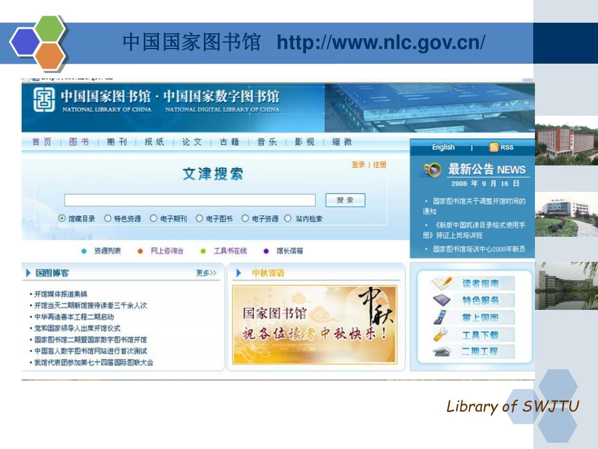This screenshot has height=449, width=598.
Task: Click the blue arrow next to 国图博客
Action: (x=28, y=273)
